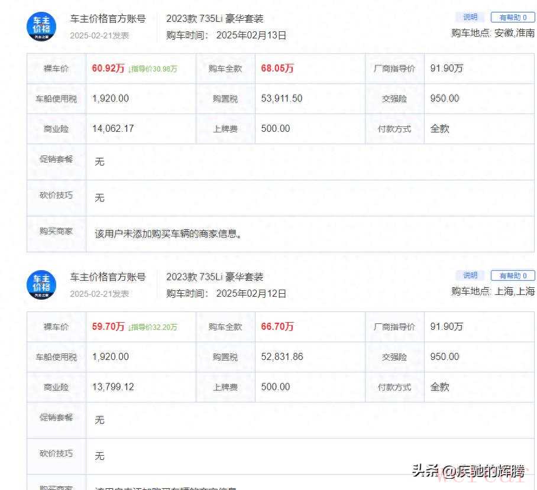Click 说明 tag on the Shanghai listing

470,275
